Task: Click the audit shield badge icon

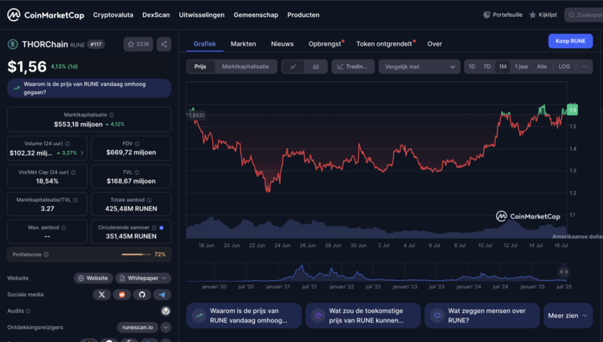Action: [166, 311]
